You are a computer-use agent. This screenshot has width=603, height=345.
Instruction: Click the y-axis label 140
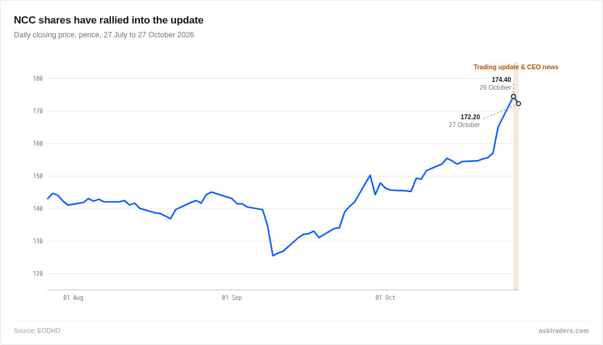(37, 208)
